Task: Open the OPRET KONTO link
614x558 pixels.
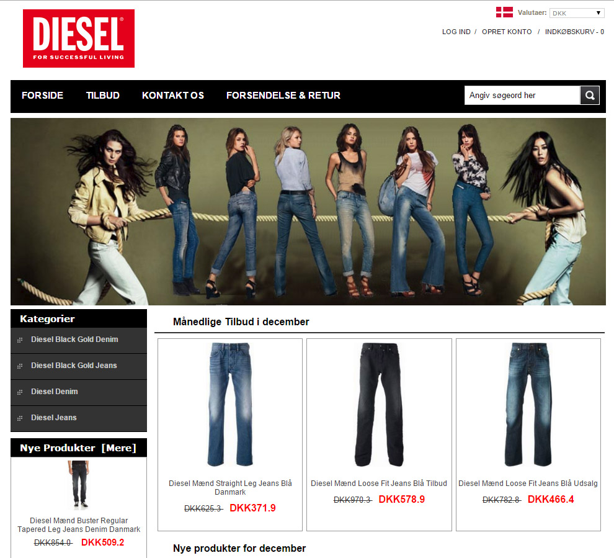Action: click(x=507, y=32)
